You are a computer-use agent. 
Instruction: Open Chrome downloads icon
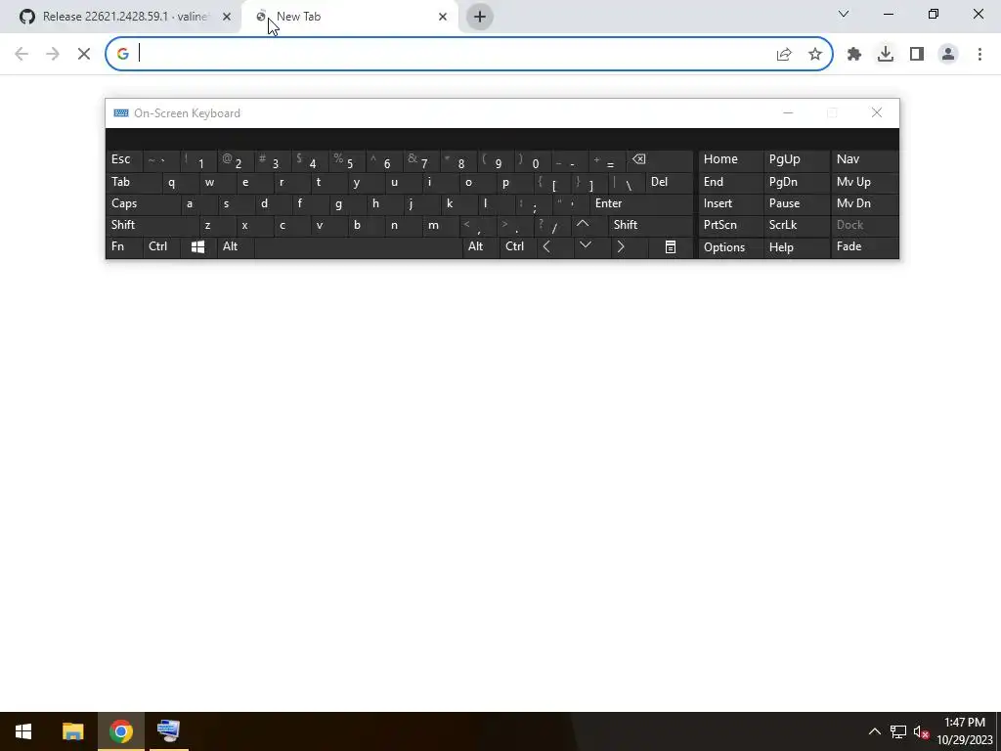(x=886, y=55)
